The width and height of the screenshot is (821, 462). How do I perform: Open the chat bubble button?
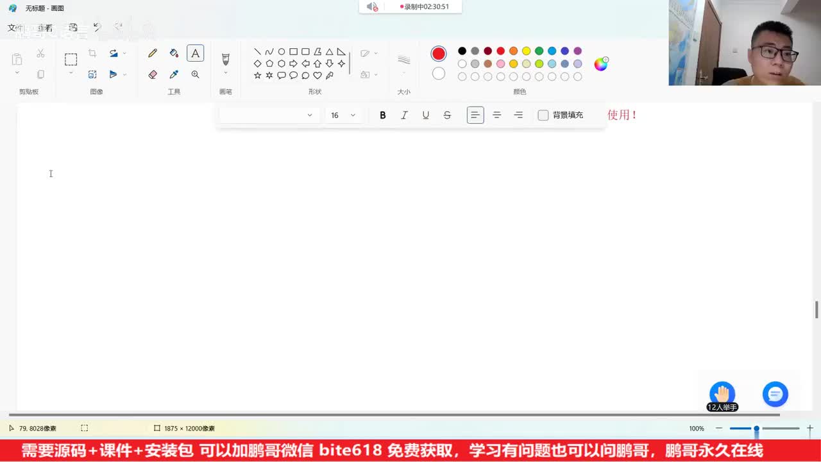tap(775, 394)
